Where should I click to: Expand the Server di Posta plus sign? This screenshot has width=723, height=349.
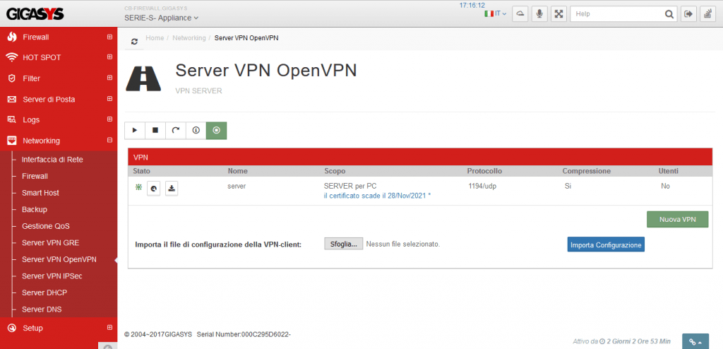[109, 99]
